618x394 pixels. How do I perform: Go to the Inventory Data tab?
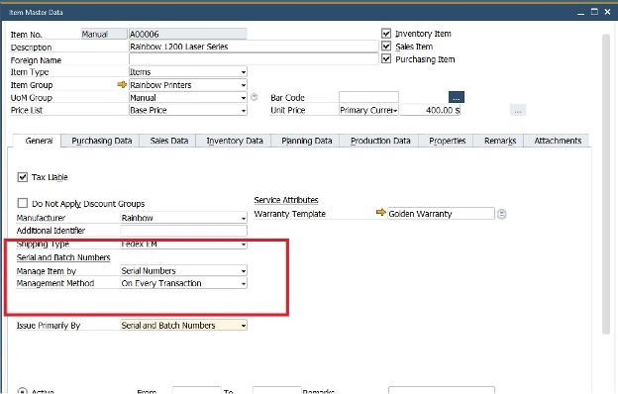pyautogui.click(x=235, y=141)
